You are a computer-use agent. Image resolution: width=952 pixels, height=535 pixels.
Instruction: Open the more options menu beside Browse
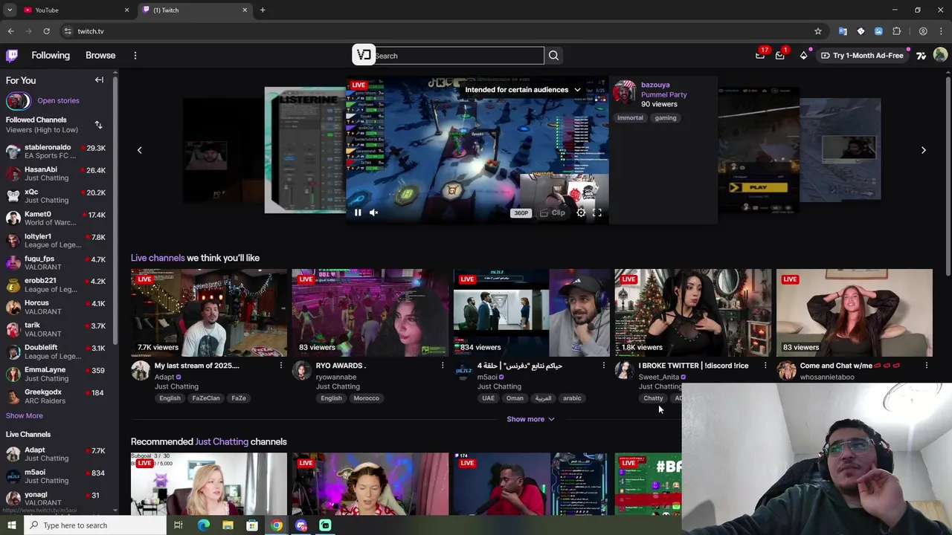(135, 55)
